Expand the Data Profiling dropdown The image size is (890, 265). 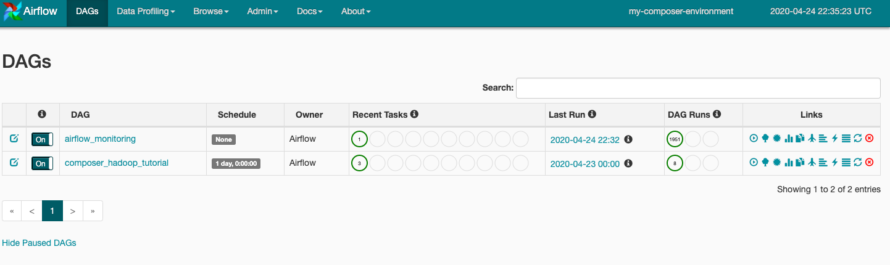(x=146, y=12)
